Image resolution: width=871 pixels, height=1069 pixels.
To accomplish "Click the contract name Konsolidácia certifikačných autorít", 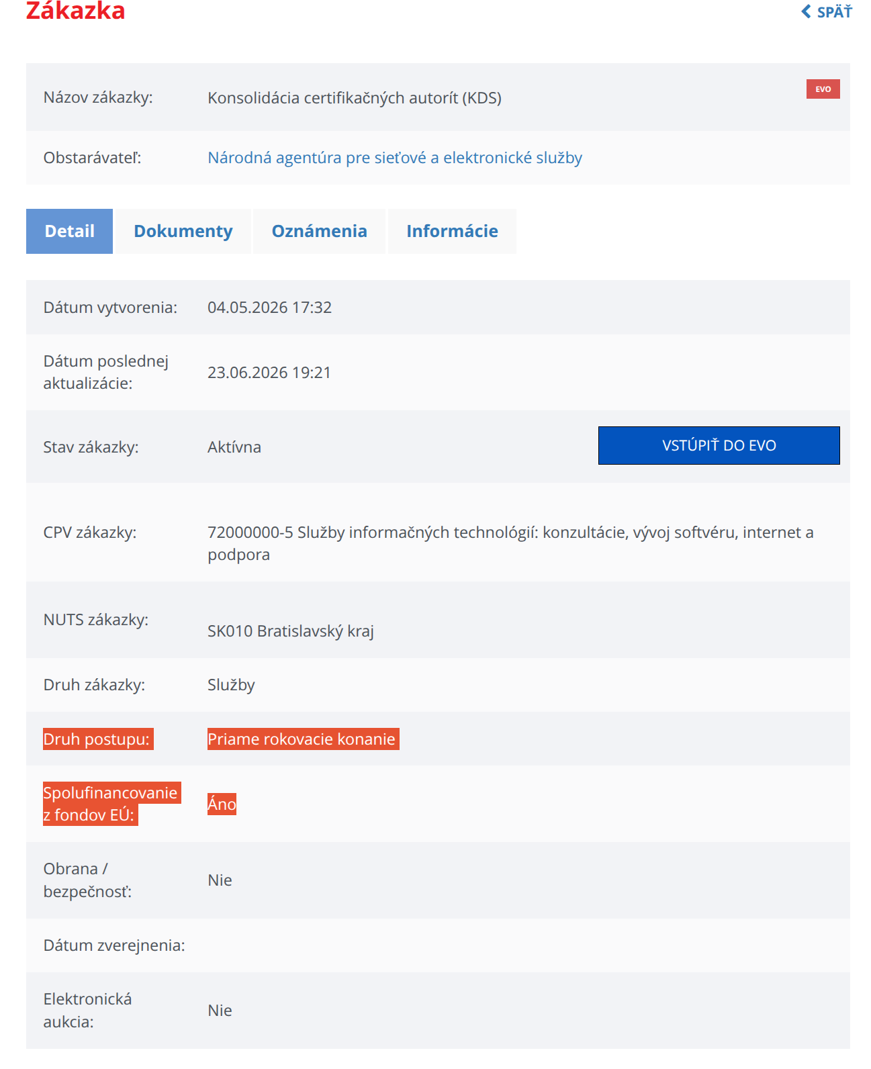I will 355,98.
